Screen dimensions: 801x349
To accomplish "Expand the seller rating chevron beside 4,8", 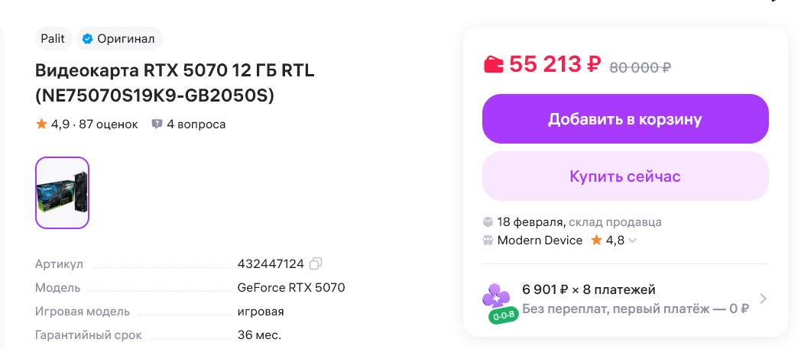I will [x=633, y=241].
